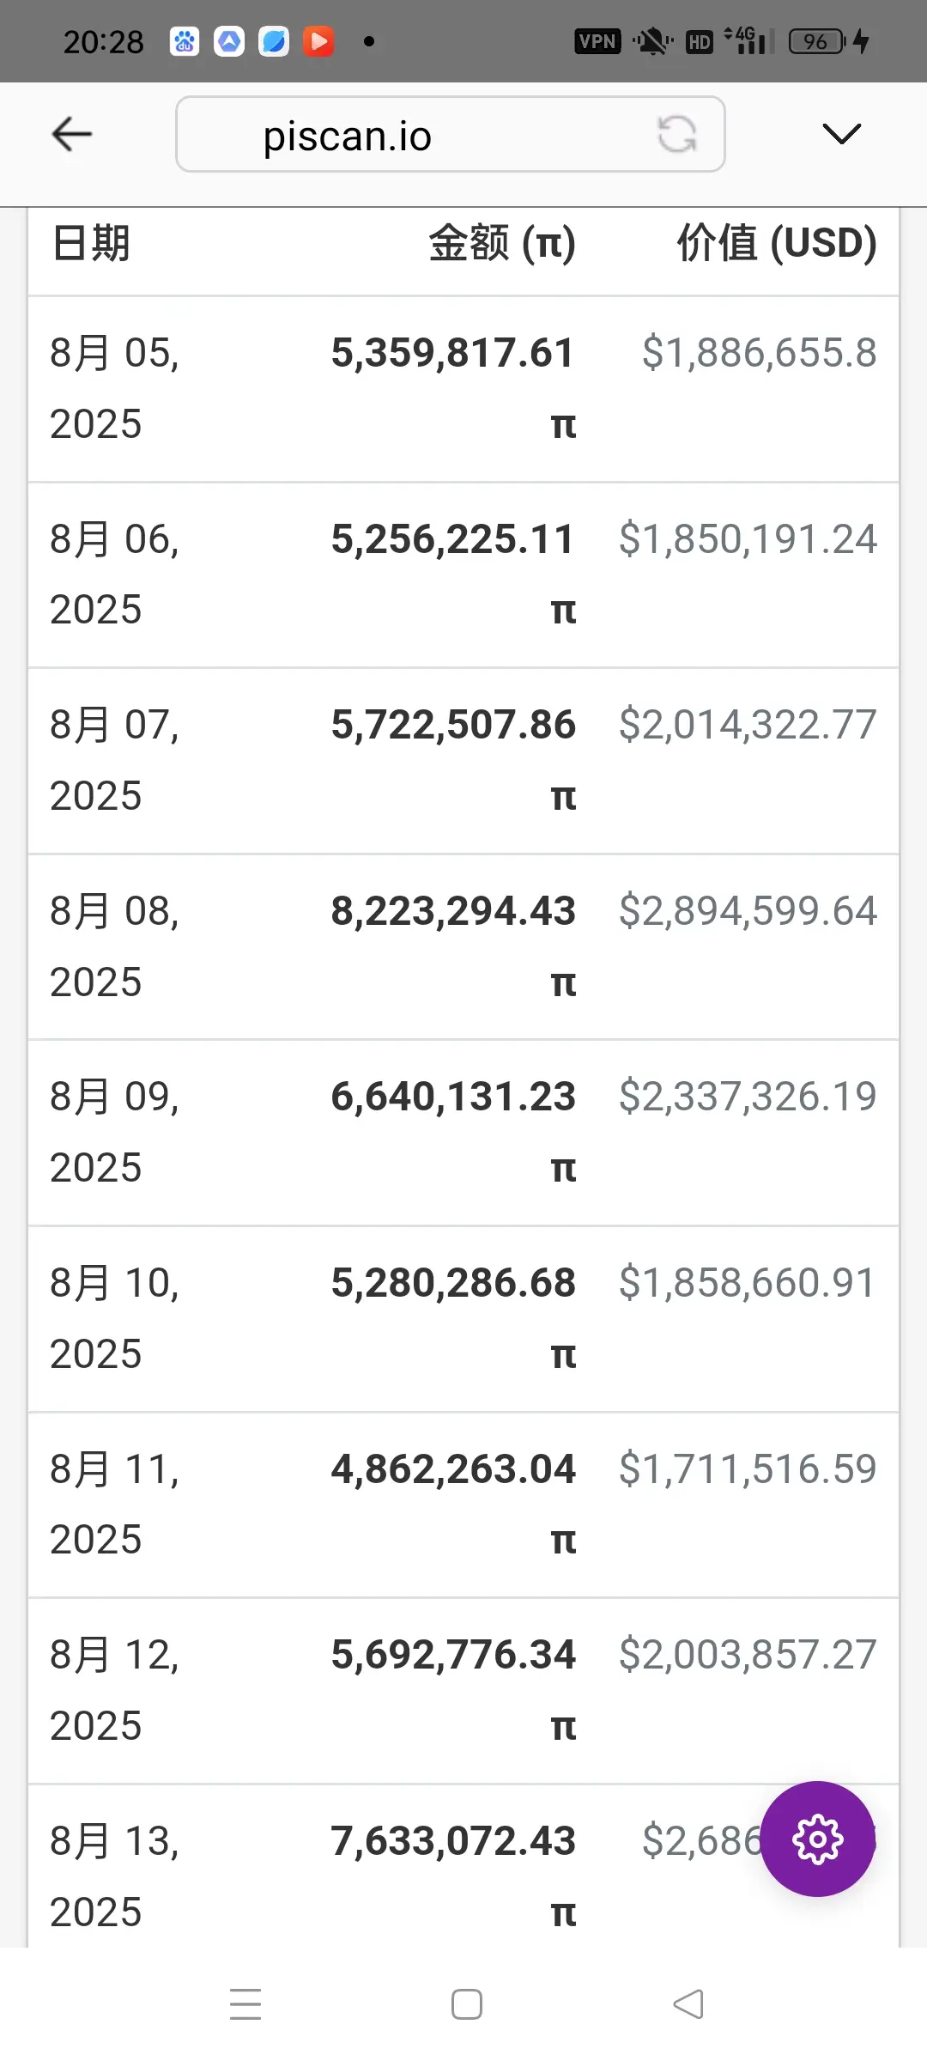The image size is (927, 2061).
Task: Tap value $1,850,191.24
Action: pos(748,539)
